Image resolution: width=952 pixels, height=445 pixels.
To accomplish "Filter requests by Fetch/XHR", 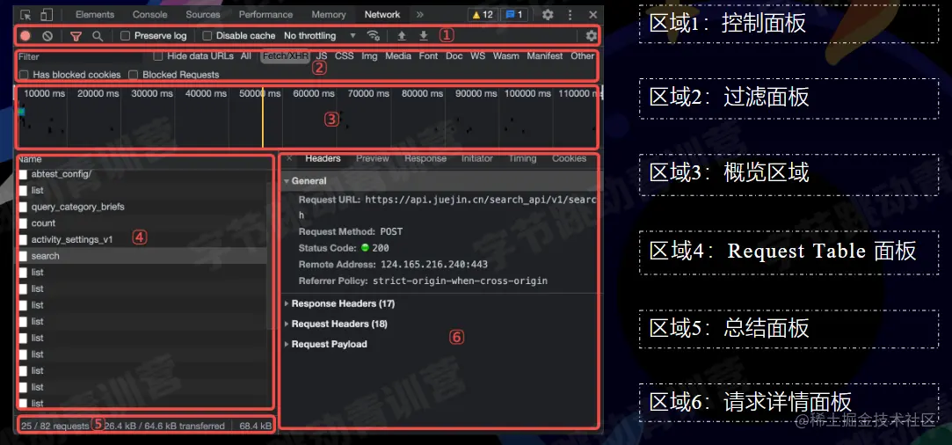I will 286,56.
